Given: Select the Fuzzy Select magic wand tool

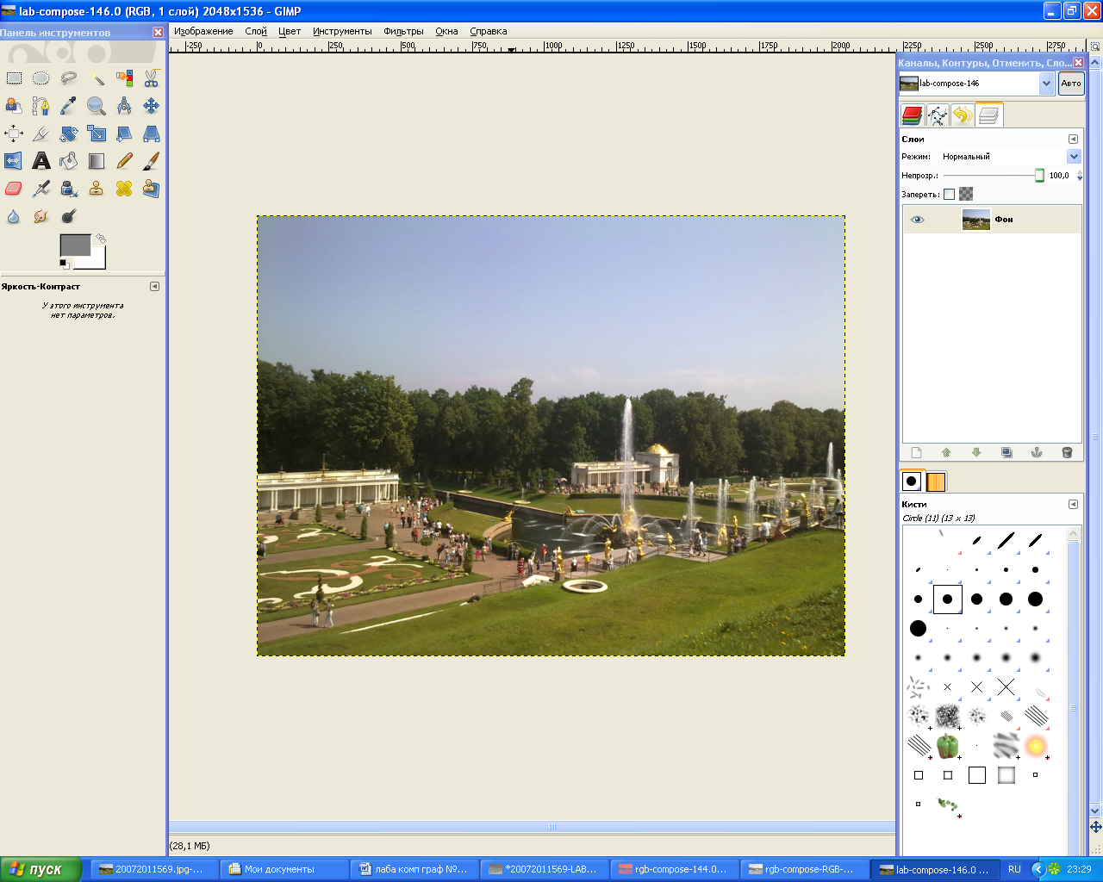Looking at the screenshot, I should (x=97, y=78).
